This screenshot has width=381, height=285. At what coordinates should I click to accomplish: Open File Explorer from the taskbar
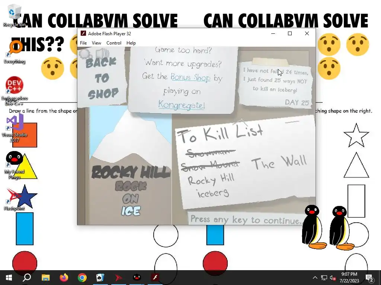point(45,278)
